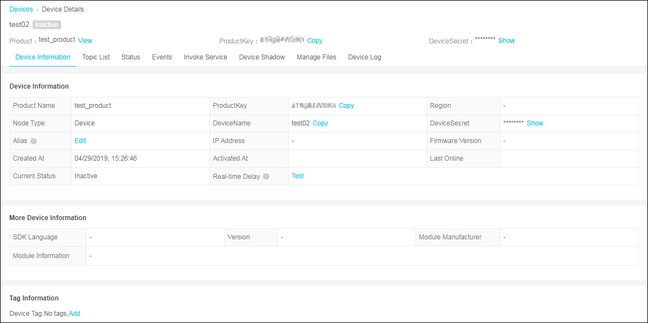Open the Invoke Service tab
The height and width of the screenshot is (323, 648).
(206, 57)
